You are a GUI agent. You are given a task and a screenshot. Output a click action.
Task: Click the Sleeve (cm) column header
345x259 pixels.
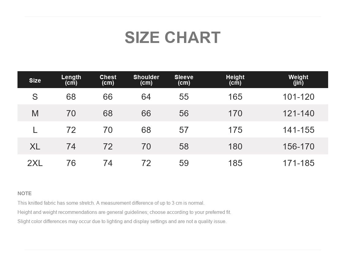[184, 80]
